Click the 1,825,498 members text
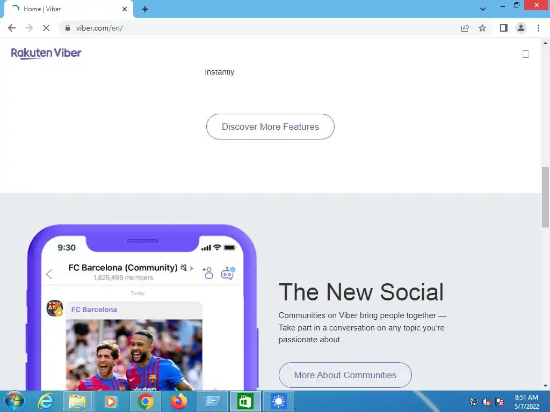Viewport: 550px width, 412px height. tap(124, 277)
